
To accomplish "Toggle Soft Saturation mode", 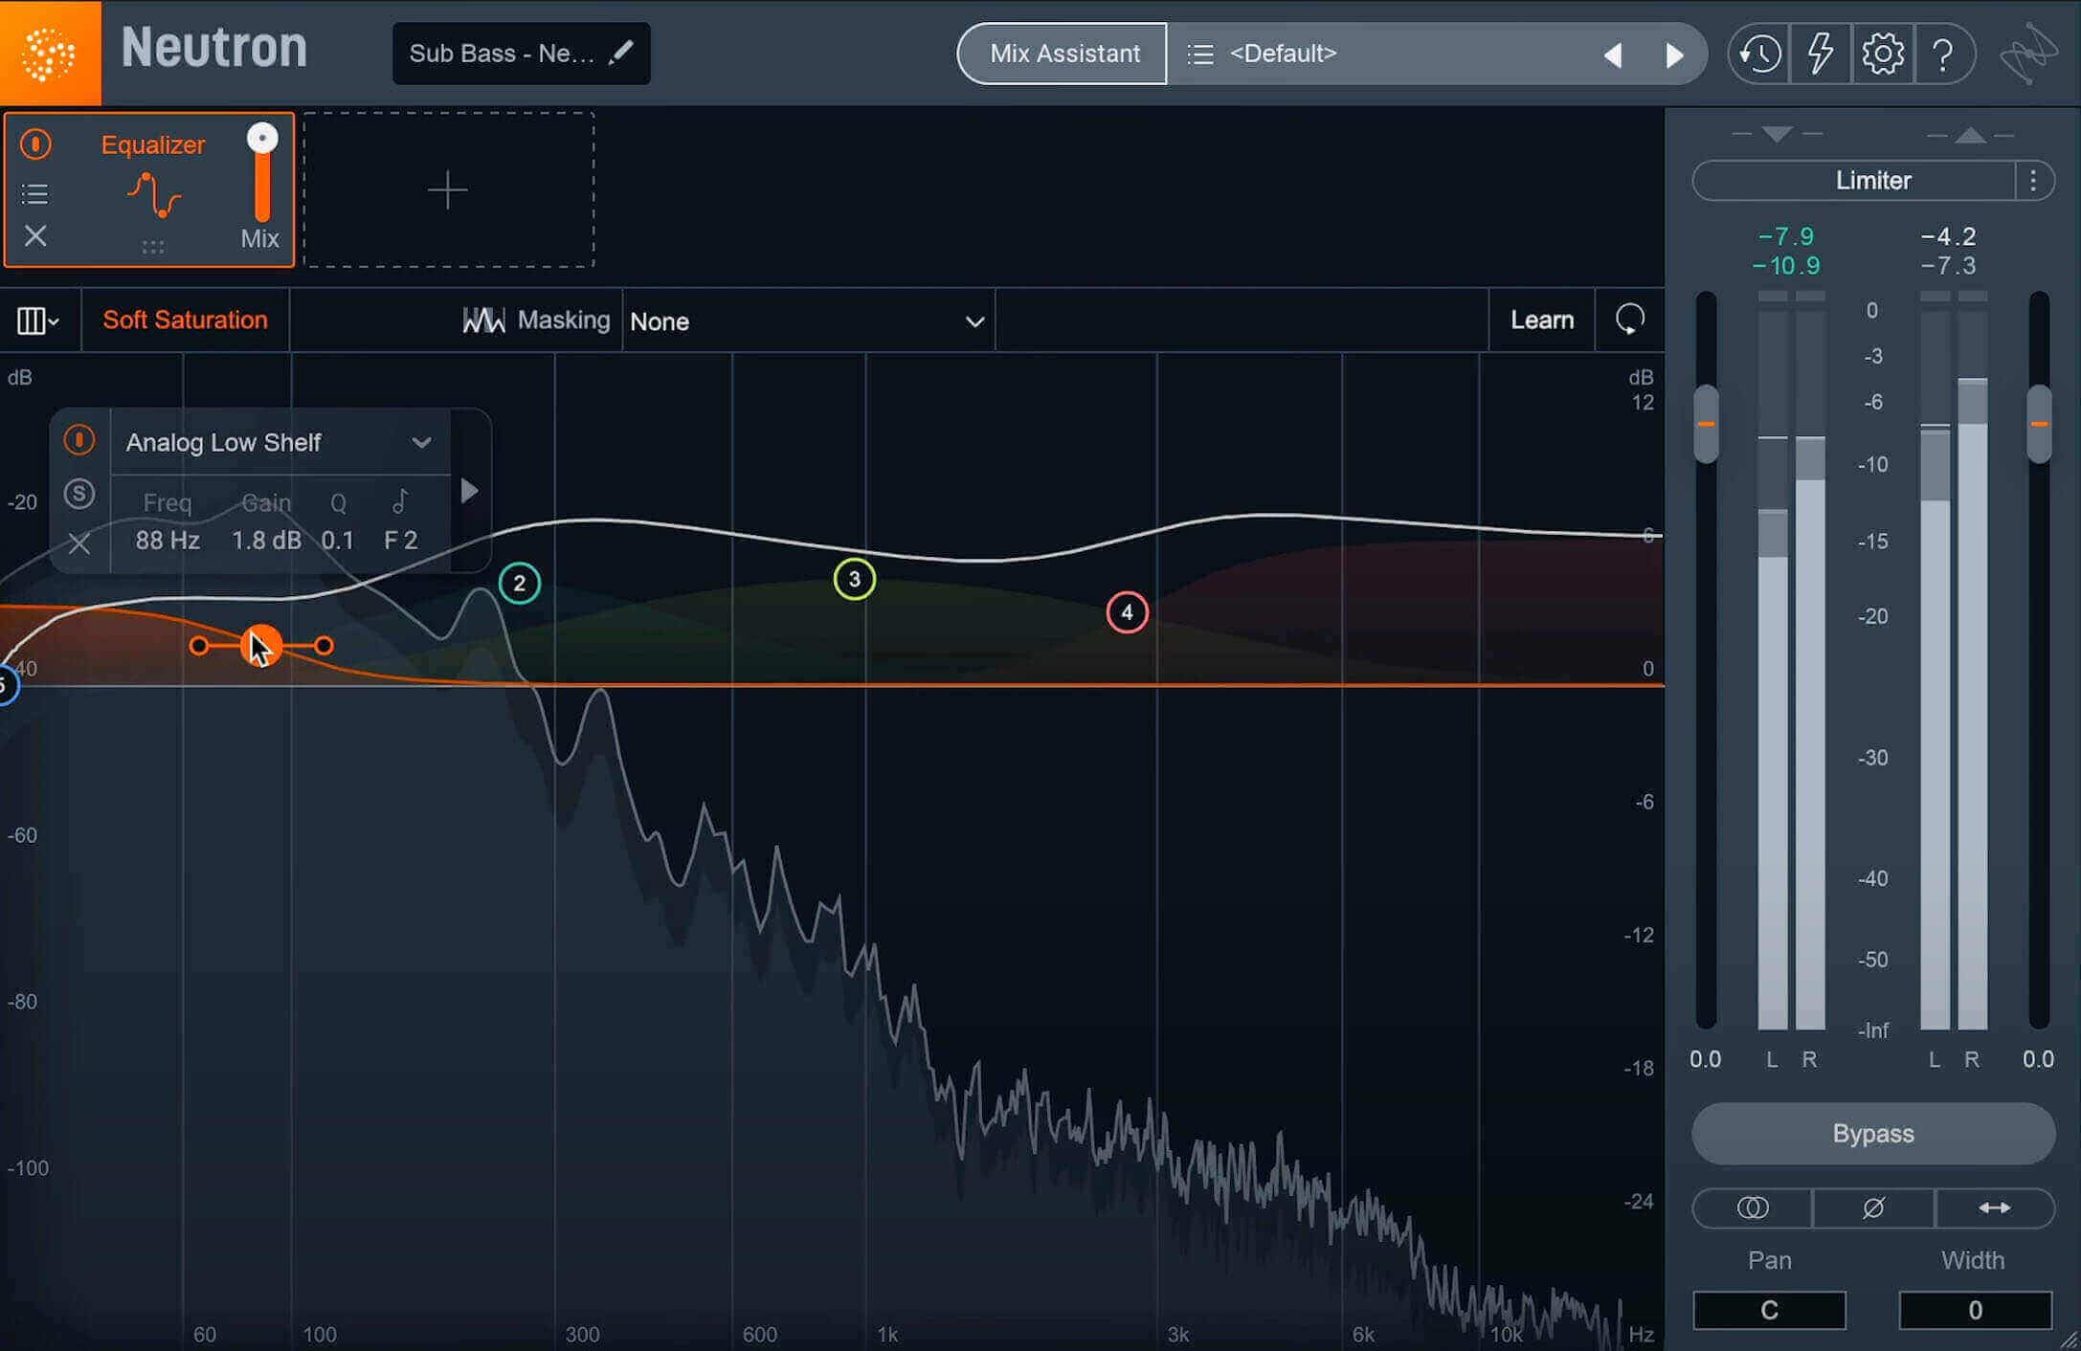I will point(185,320).
